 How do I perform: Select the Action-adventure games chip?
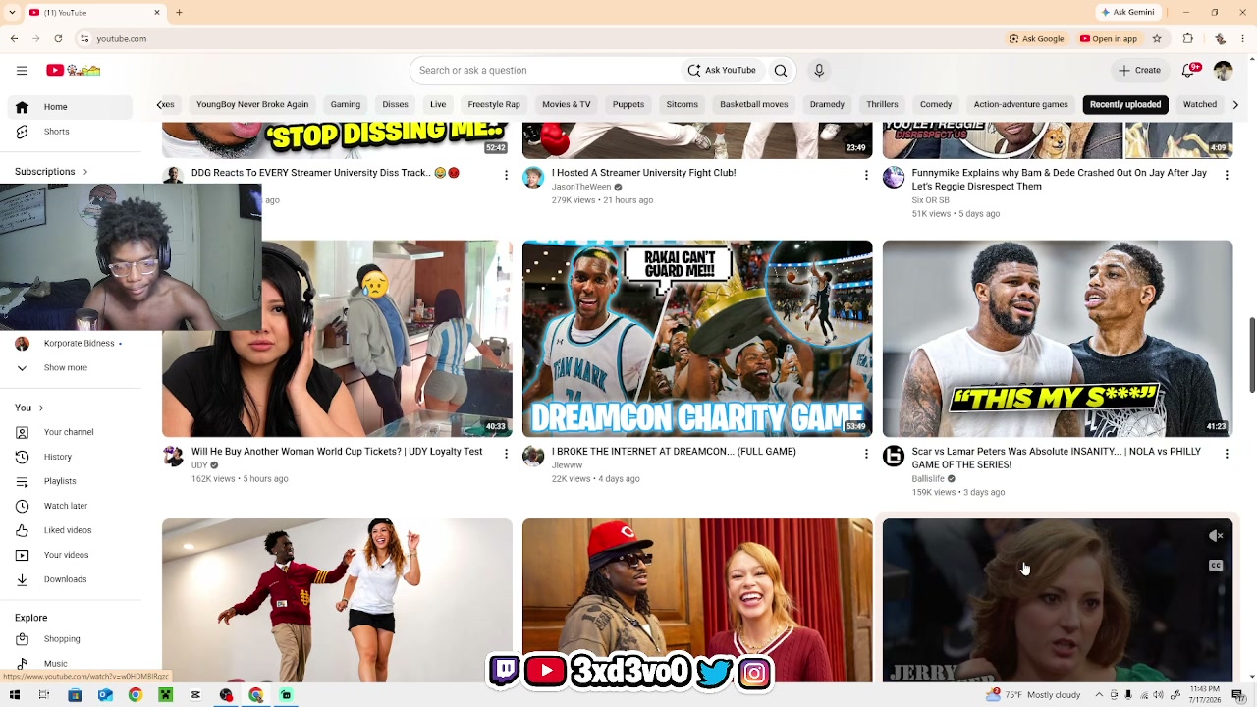(x=1021, y=104)
